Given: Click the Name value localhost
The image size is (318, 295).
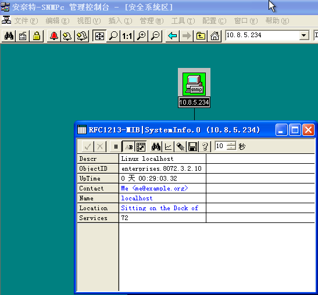Looking at the screenshot, I should point(137,198).
